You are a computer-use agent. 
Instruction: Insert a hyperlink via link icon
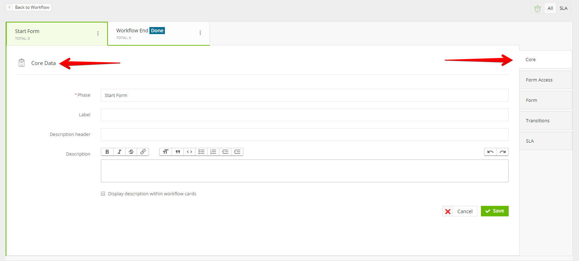pyautogui.click(x=143, y=152)
